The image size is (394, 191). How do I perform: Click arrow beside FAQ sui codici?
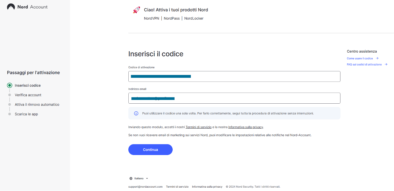386,65
